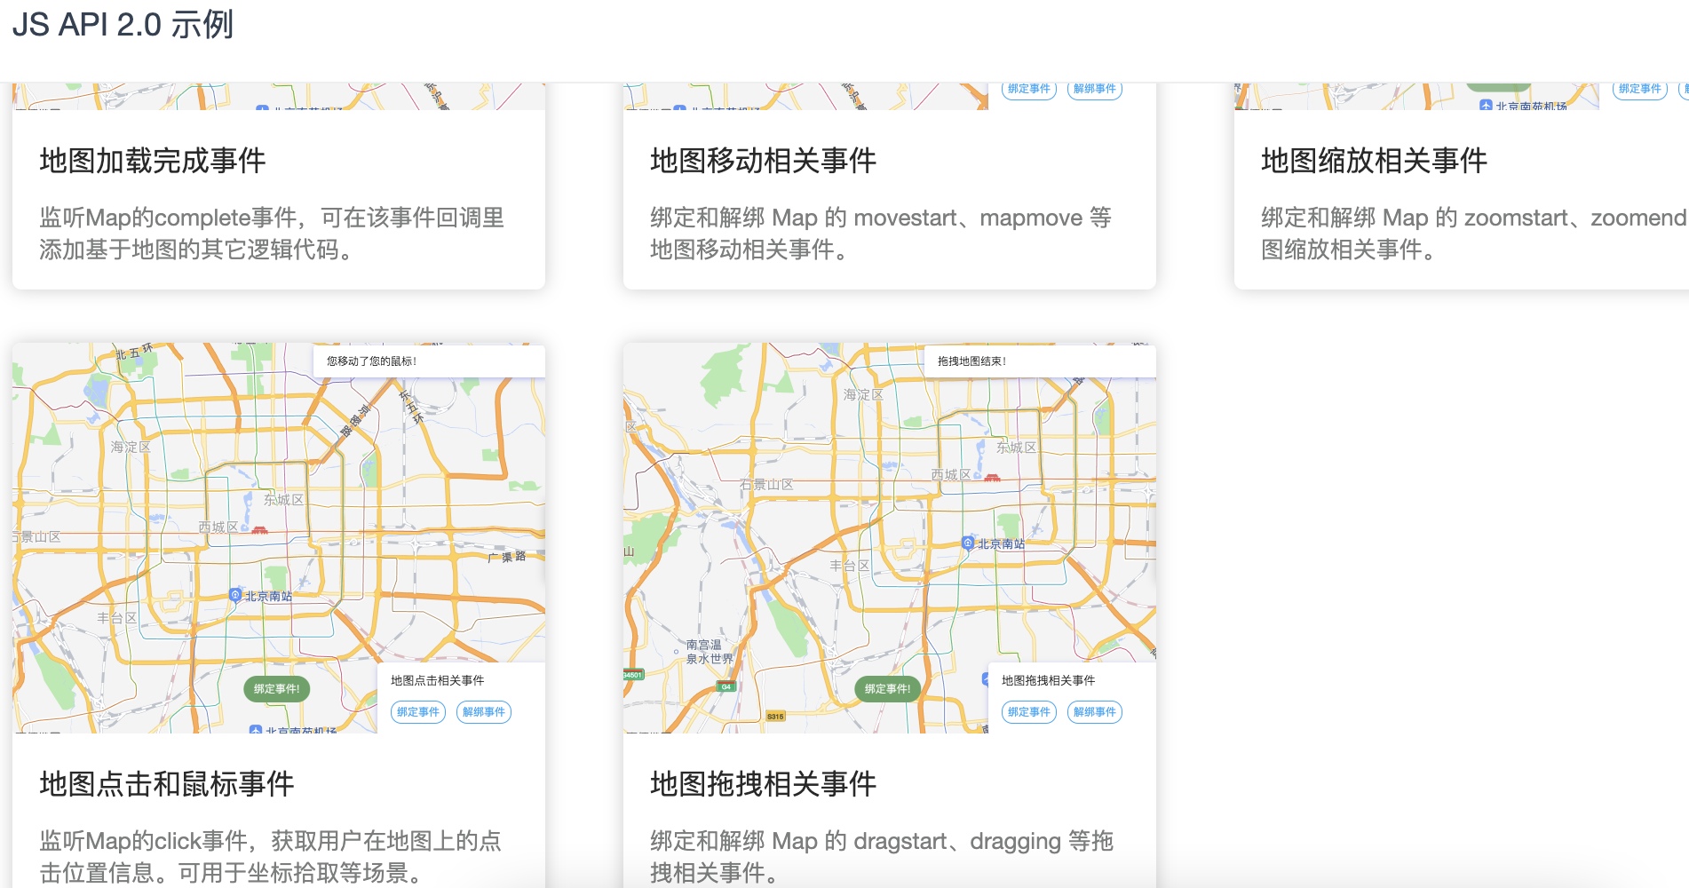
Task: Click the 东城区 label in the 地图拖拽相关事件 map
Action: tap(1016, 448)
